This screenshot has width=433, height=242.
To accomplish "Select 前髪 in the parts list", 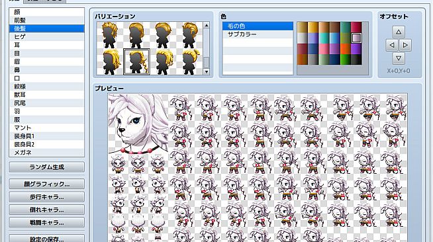I will (46, 20).
